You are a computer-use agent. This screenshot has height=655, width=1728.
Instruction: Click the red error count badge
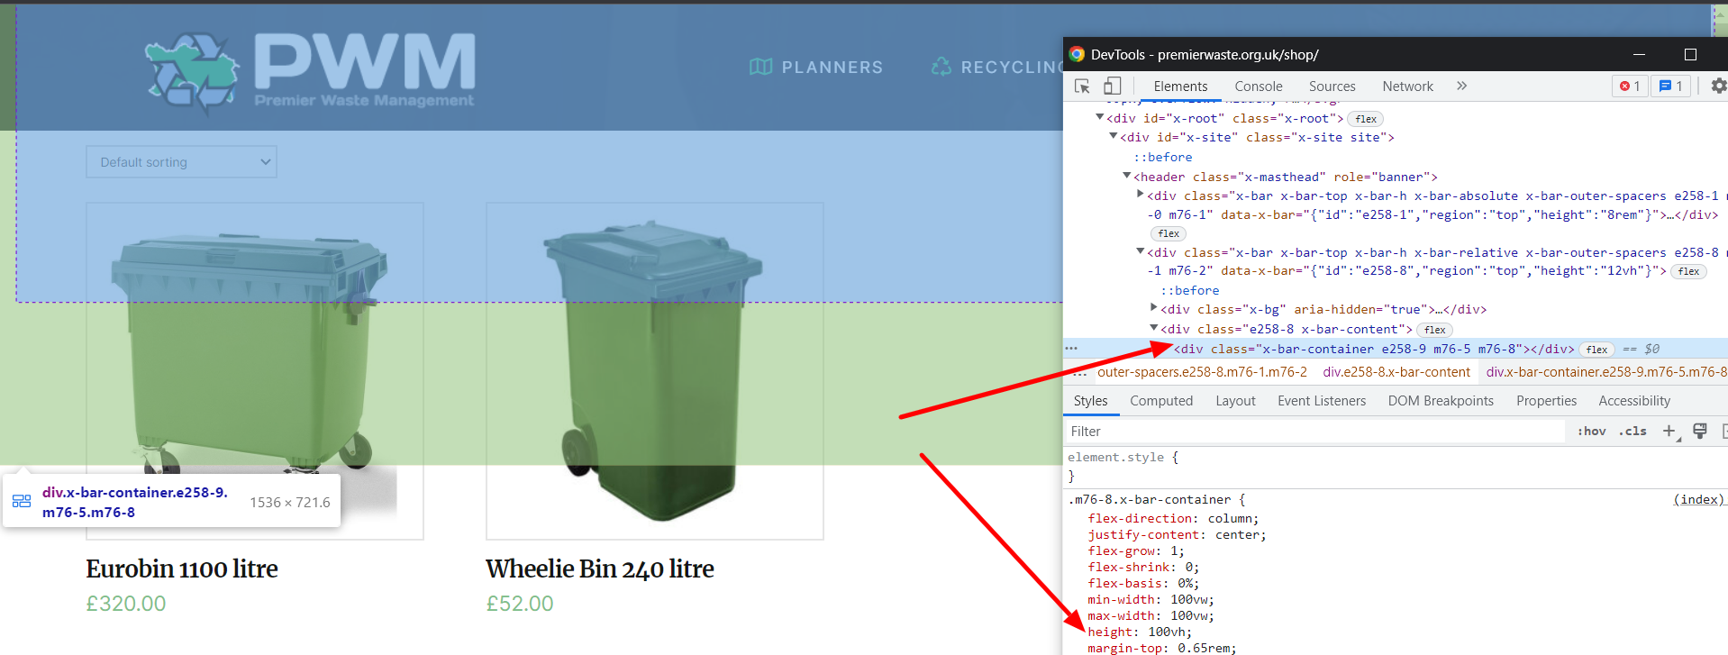pos(1629,86)
